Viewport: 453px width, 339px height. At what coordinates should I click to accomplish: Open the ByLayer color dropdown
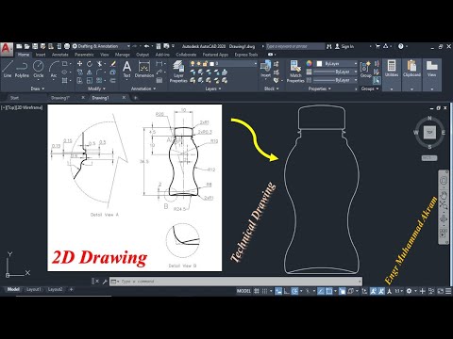tap(356, 64)
